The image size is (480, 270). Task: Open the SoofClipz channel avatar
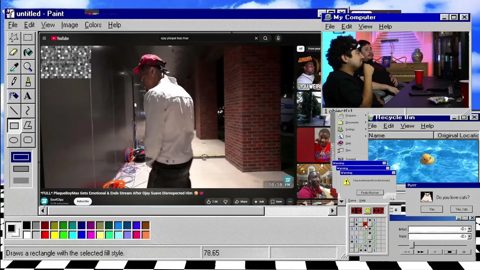point(44,201)
